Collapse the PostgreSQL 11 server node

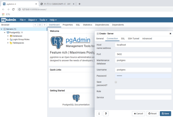click(x=5, y=32)
